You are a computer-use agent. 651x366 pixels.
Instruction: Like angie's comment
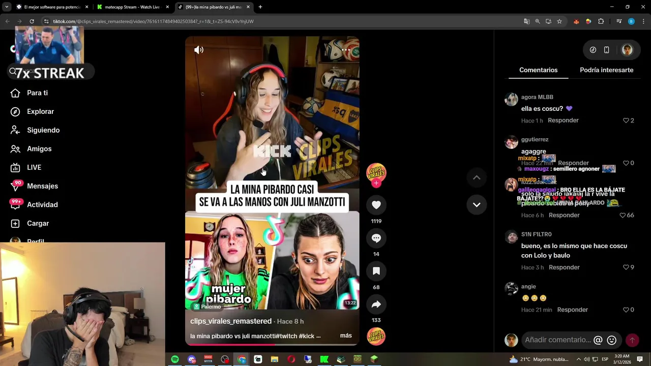pyautogui.click(x=626, y=310)
